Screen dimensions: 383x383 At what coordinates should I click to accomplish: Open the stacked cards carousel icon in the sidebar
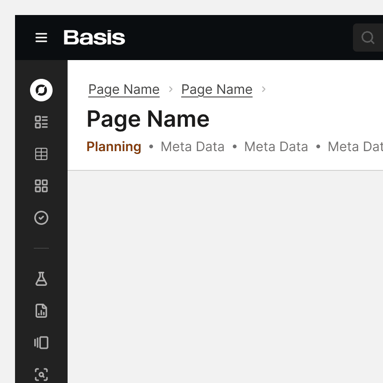pos(41,343)
